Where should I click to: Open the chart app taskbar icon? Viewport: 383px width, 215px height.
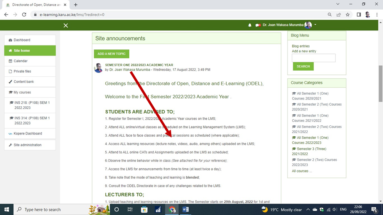(158, 209)
